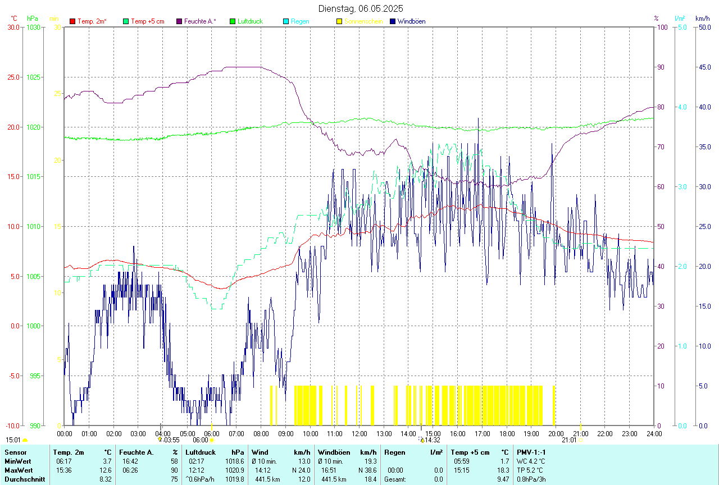
Task: Click the maximum pressure value 1020.9
Action: coord(234,470)
